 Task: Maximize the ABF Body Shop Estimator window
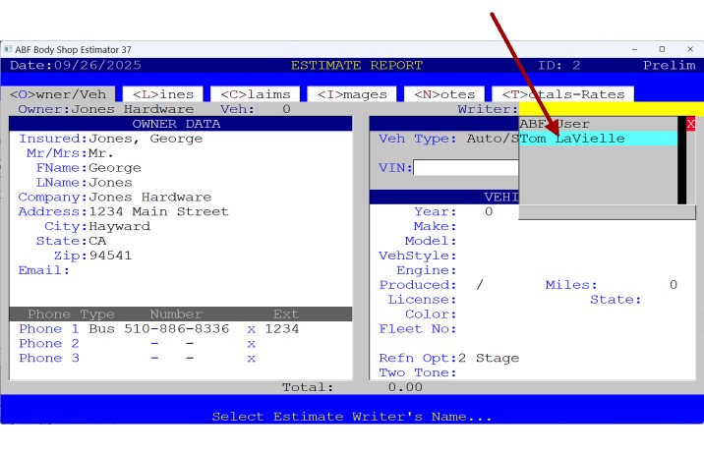pyautogui.click(x=662, y=49)
